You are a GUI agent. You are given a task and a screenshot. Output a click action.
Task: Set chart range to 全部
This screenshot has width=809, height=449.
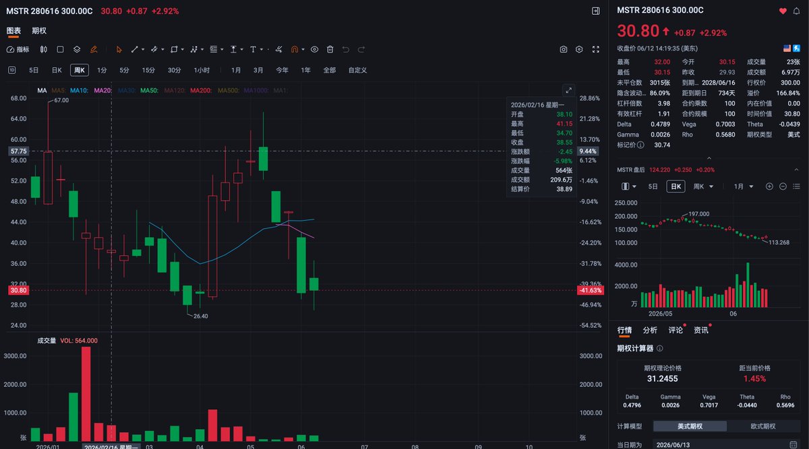[329, 70]
